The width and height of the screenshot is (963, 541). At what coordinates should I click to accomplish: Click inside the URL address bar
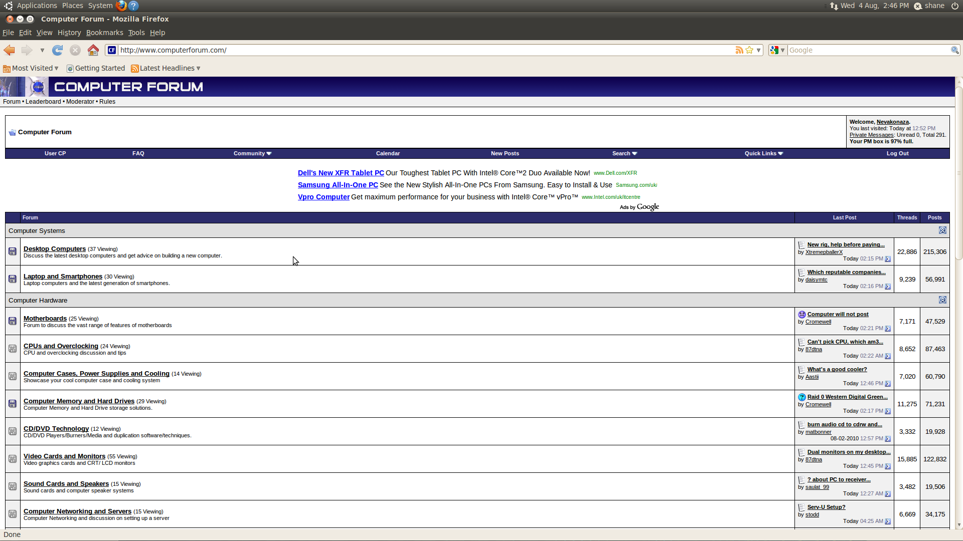[351, 50]
